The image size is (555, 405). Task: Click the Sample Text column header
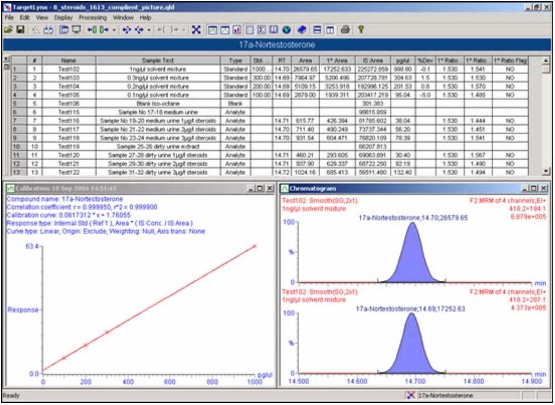pyautogui.click(x=158, y=61)
